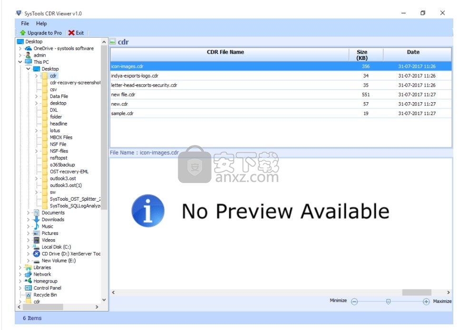Click the Homegroup icon
459x330 pixels.
coord(29,281)
